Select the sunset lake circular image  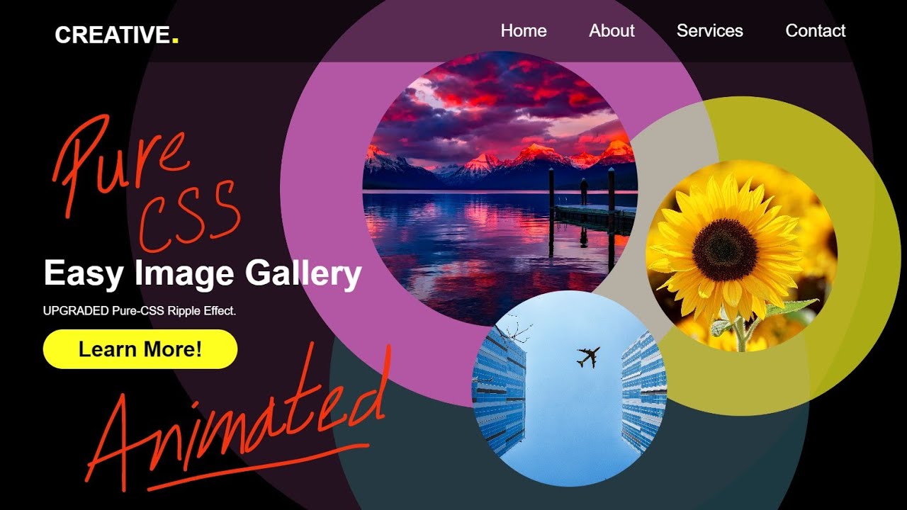pyautogui.click(x=500, y=188)
